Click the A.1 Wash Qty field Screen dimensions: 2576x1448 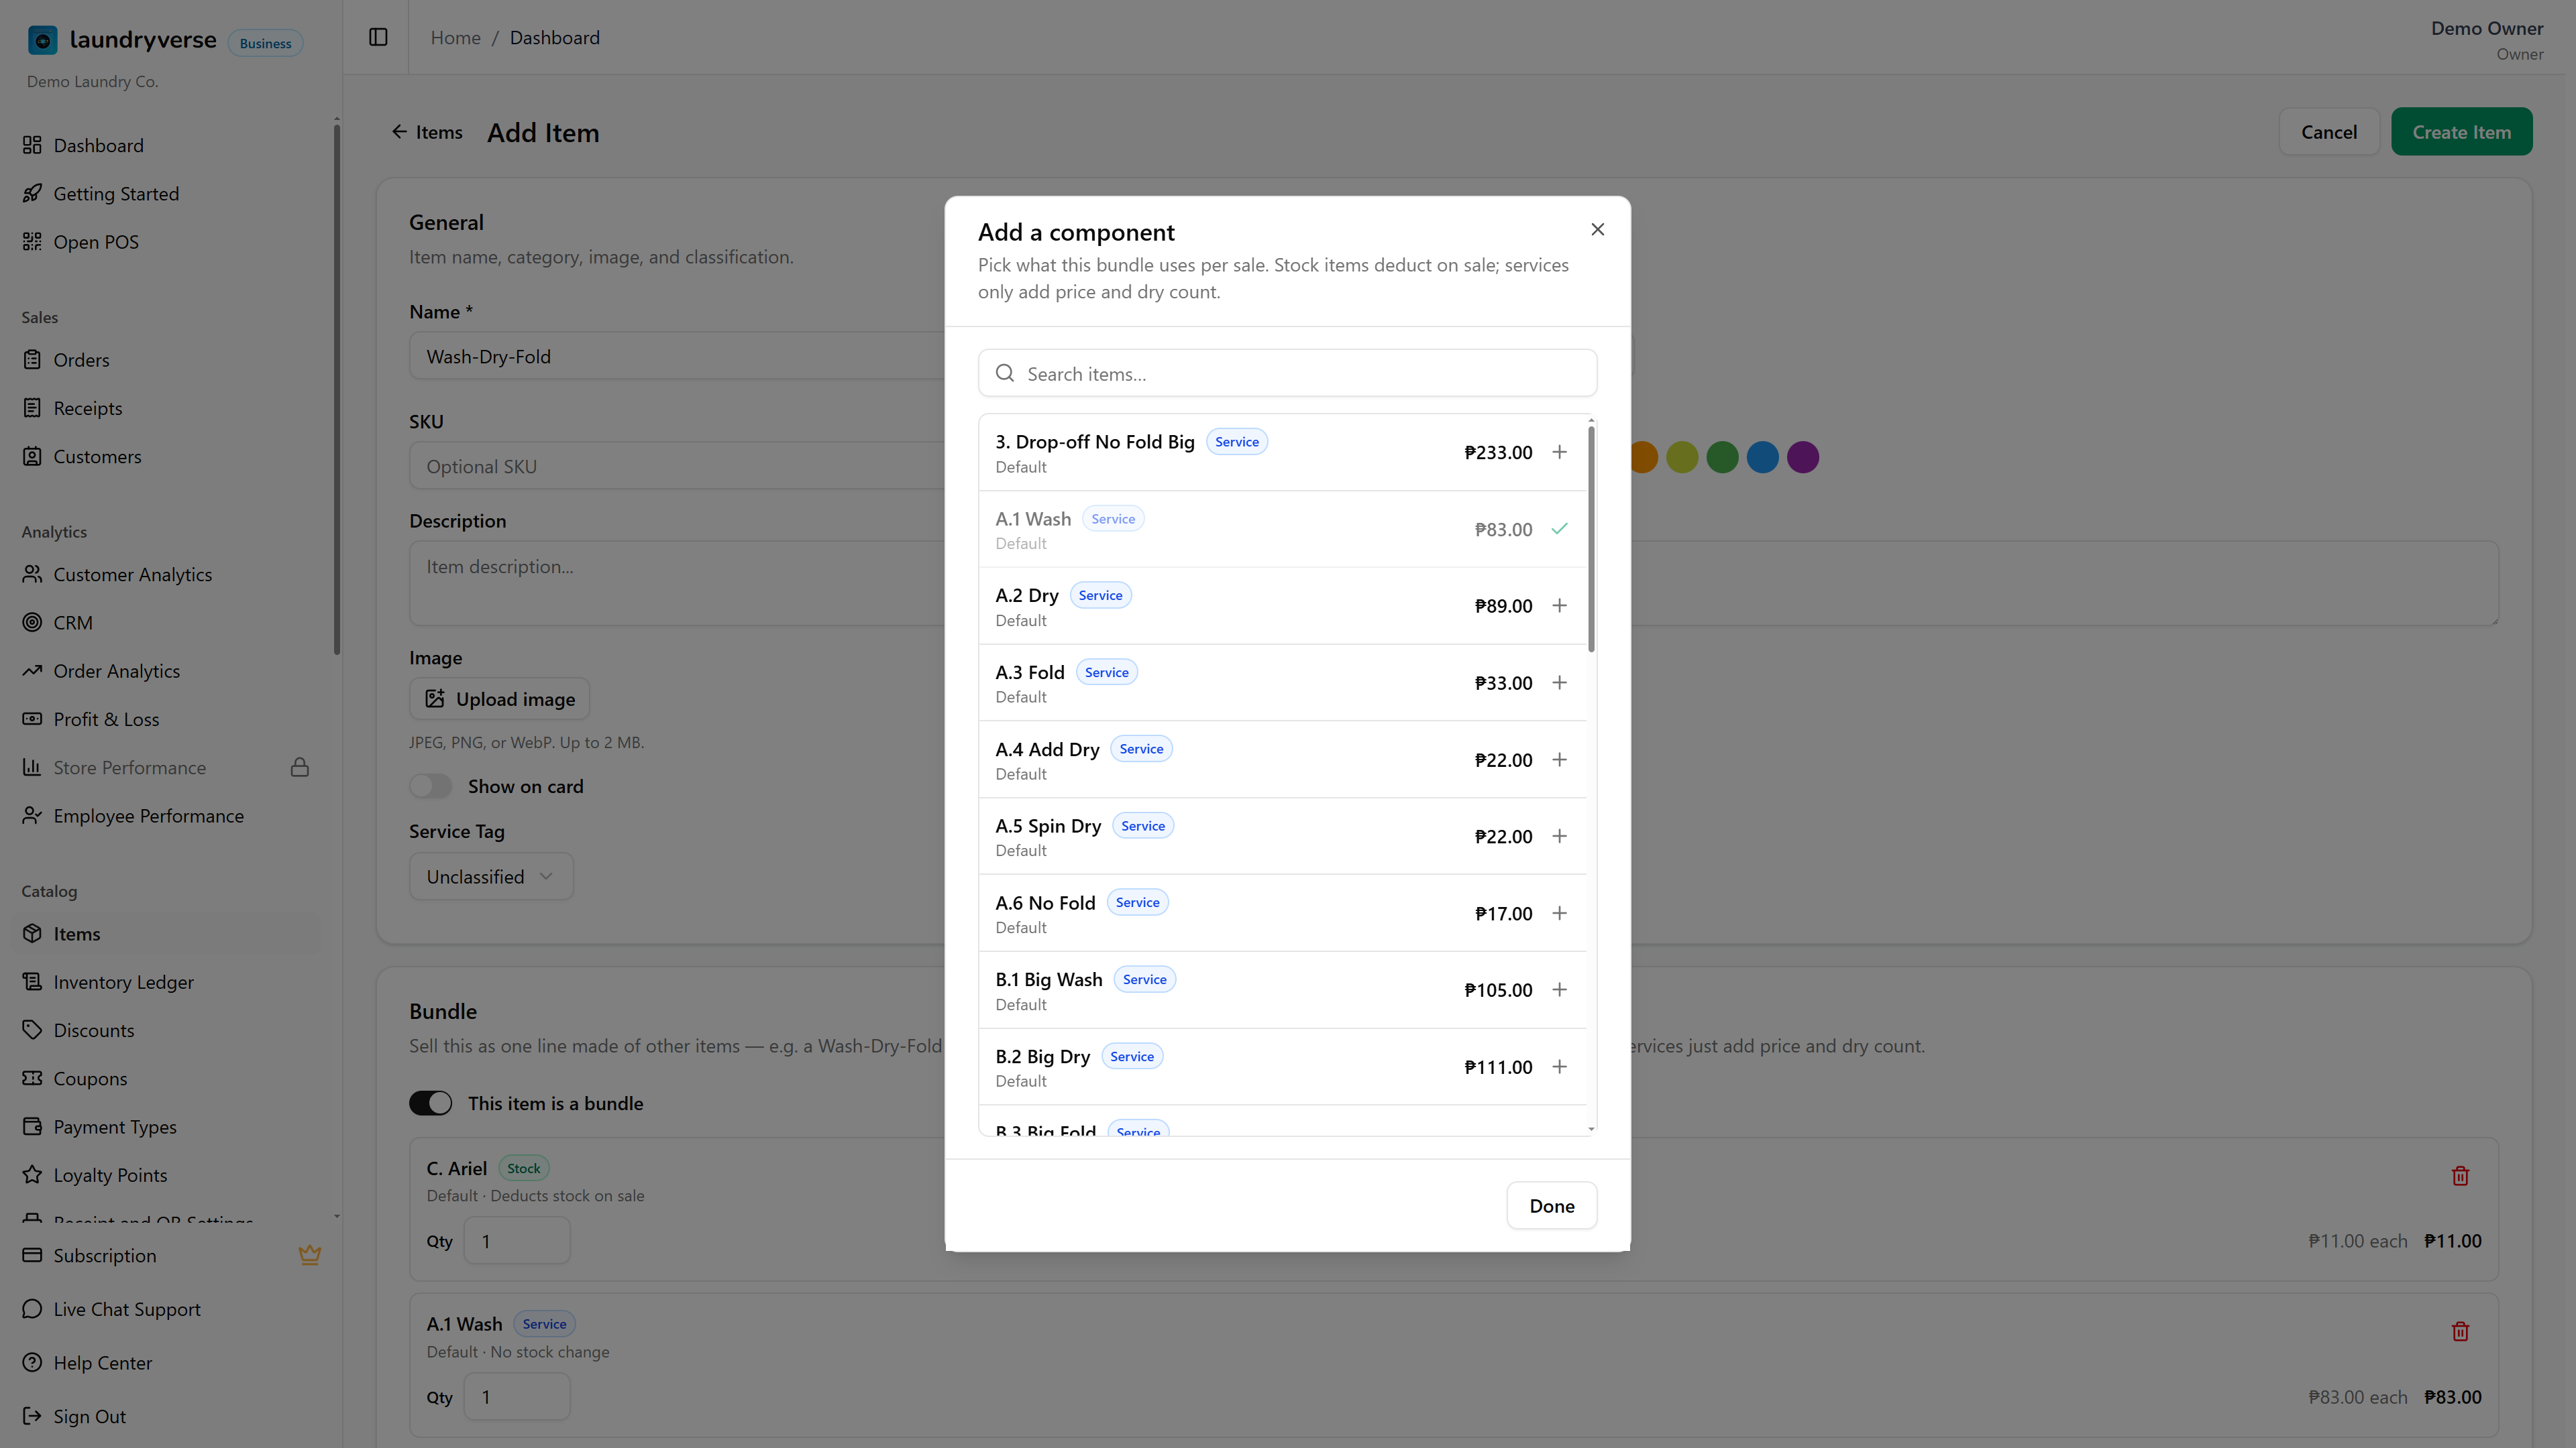click(517, 1397)
